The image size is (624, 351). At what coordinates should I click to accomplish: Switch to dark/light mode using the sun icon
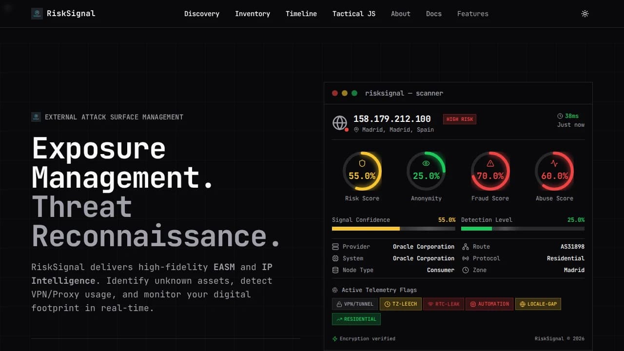coord(585,14)
